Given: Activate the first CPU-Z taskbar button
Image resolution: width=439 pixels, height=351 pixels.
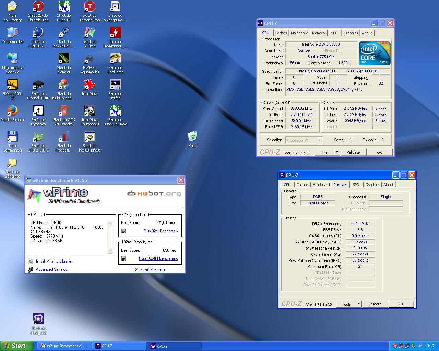Looking at the screenshot, I should 120,346.
